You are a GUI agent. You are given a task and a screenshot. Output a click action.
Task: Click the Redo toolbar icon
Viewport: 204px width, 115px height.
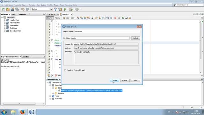27,9
